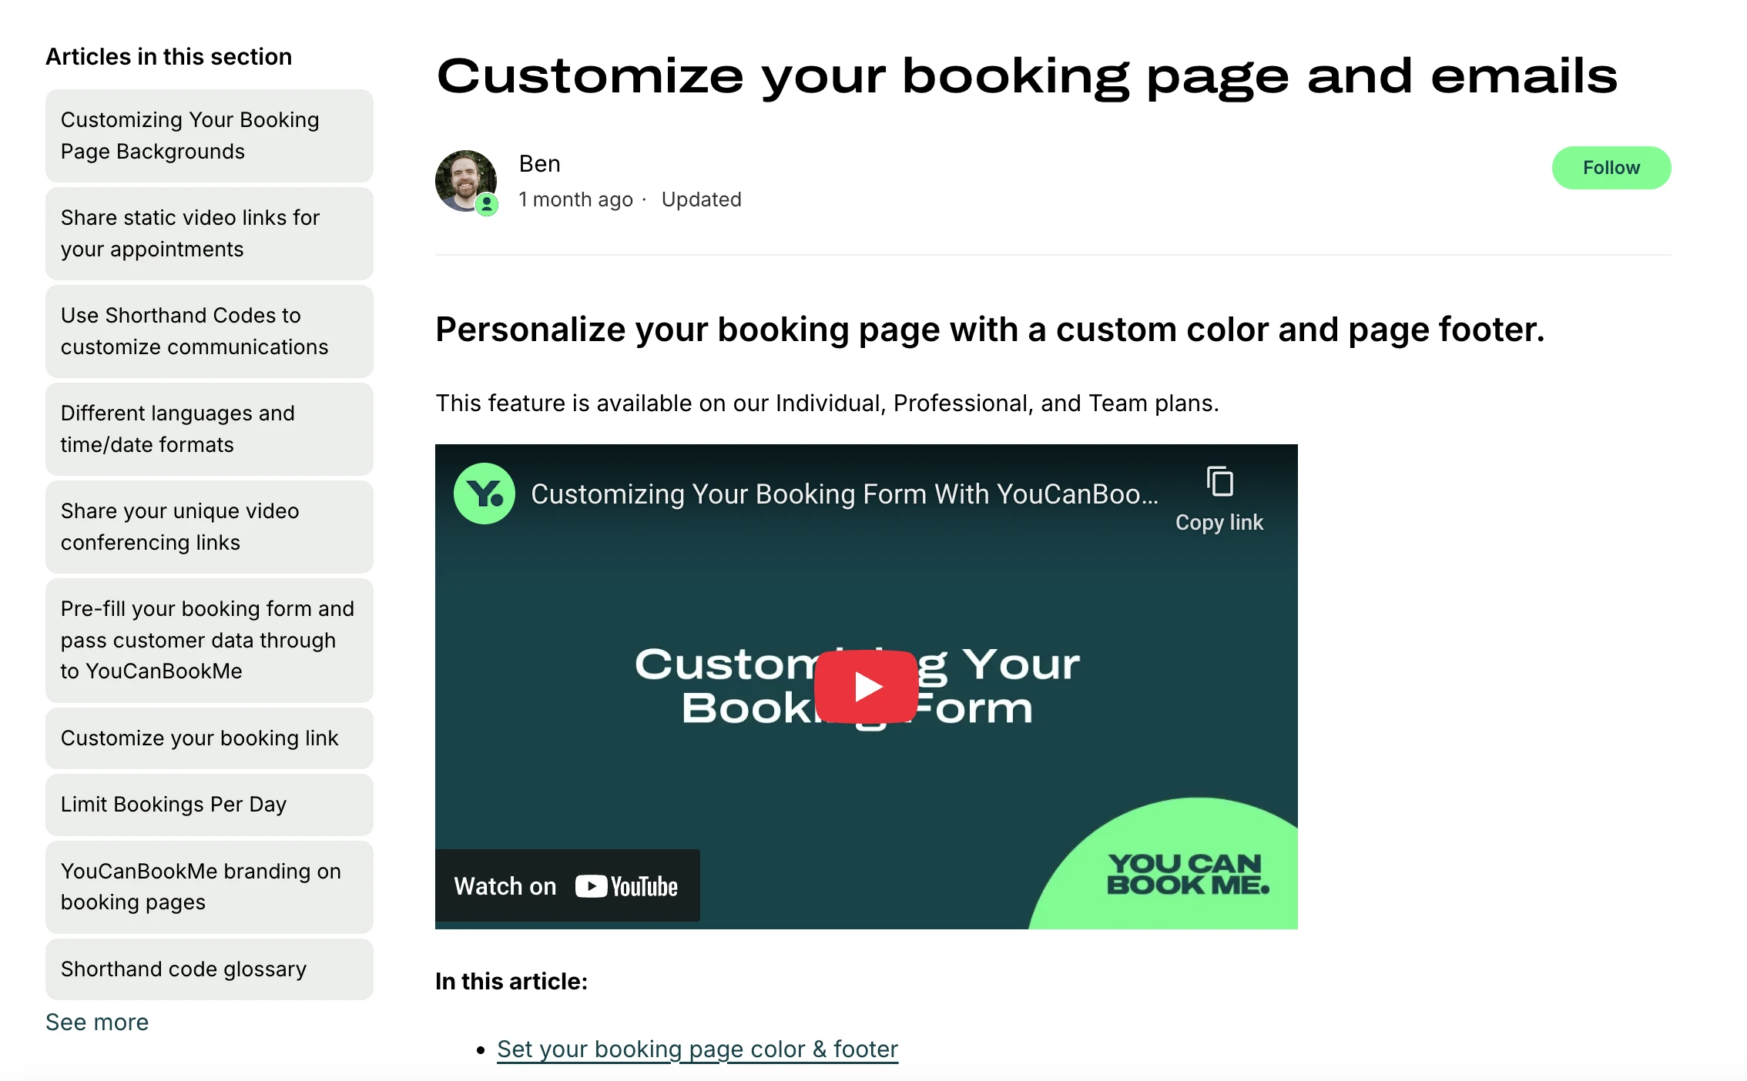Screen dimensions: 1747x1081
Task: Open Ben's author avatar
Action: (466, 181)
